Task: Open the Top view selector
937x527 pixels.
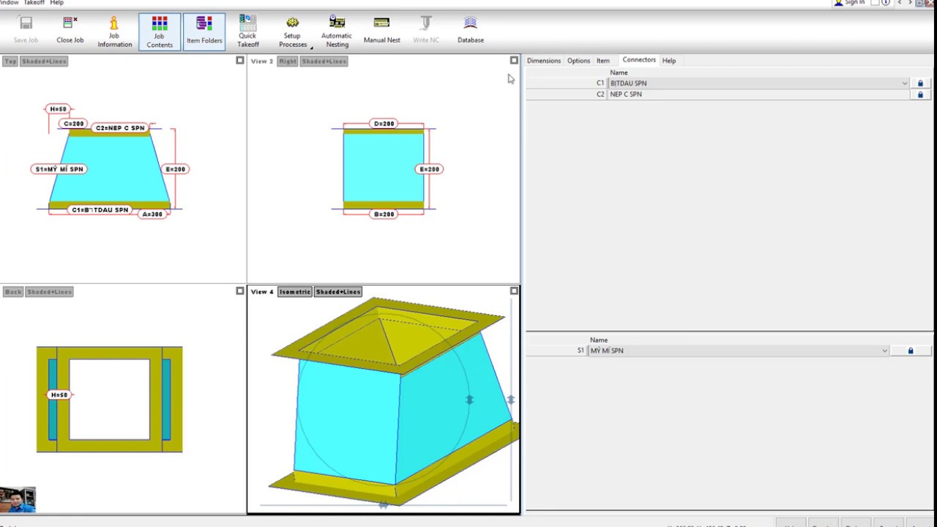Action: (10, 61)
